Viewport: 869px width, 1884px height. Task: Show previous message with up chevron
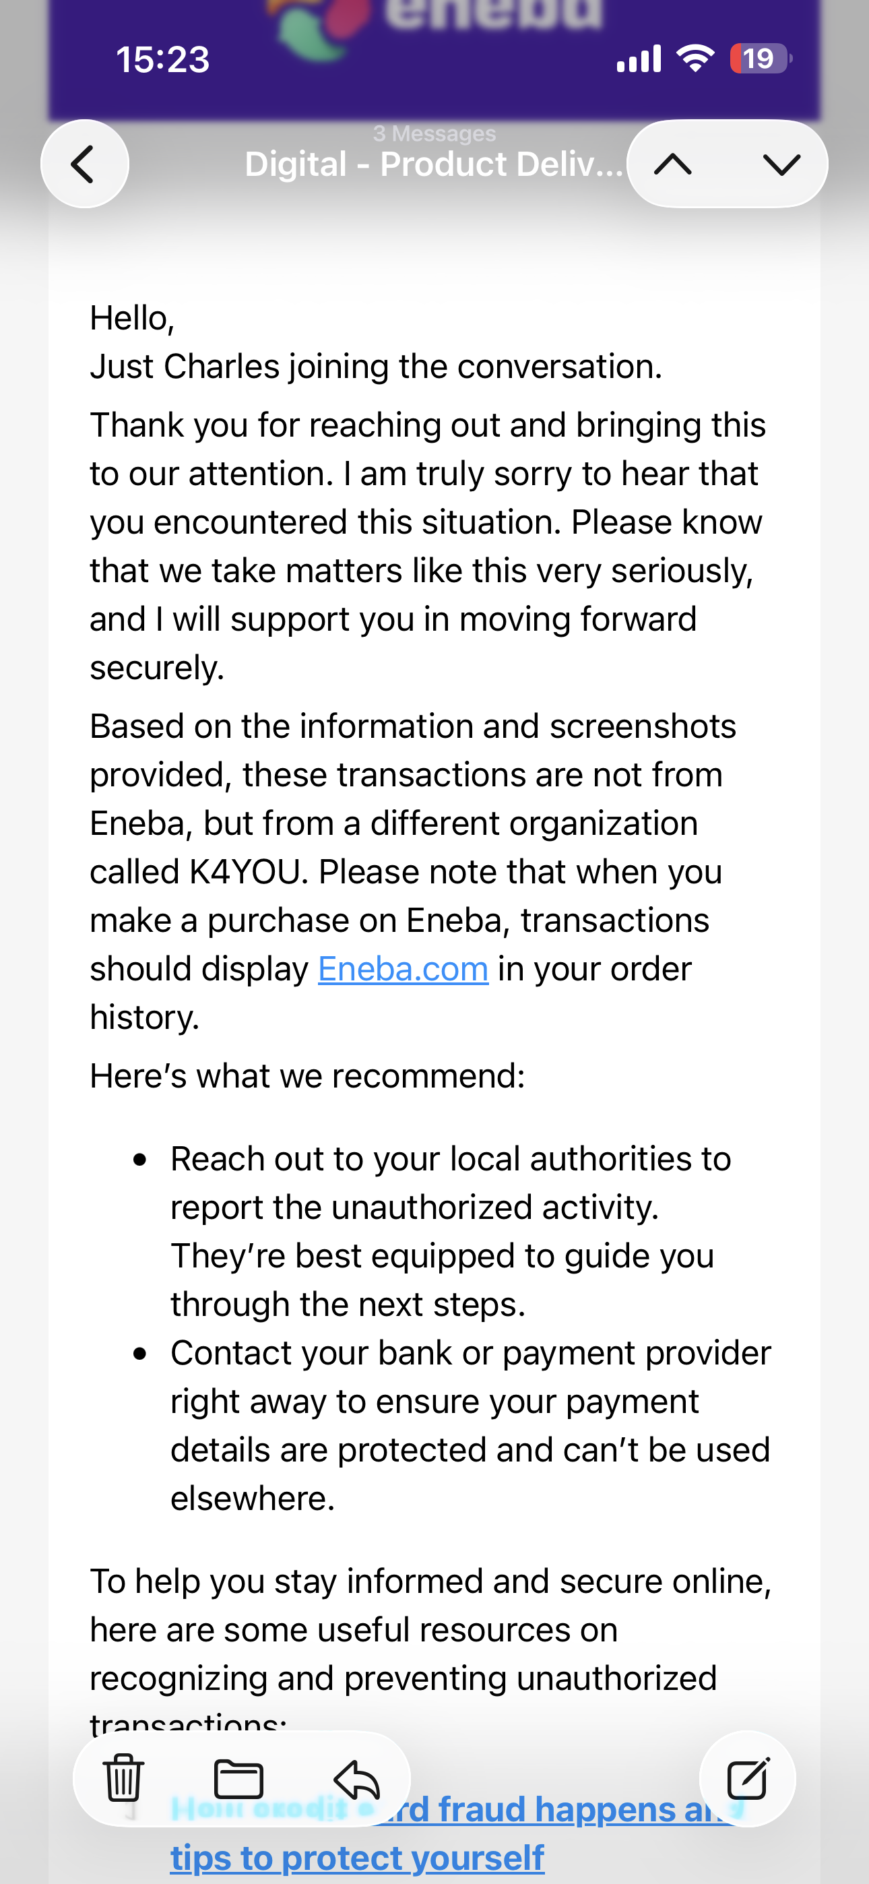coord(673,164)
